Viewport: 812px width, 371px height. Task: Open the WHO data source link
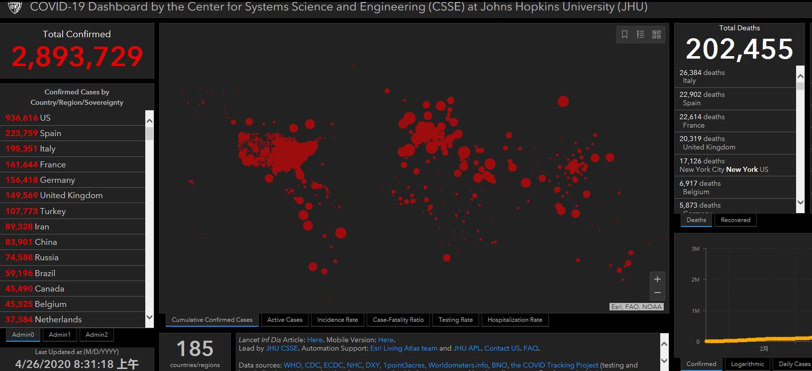(292, 365)
